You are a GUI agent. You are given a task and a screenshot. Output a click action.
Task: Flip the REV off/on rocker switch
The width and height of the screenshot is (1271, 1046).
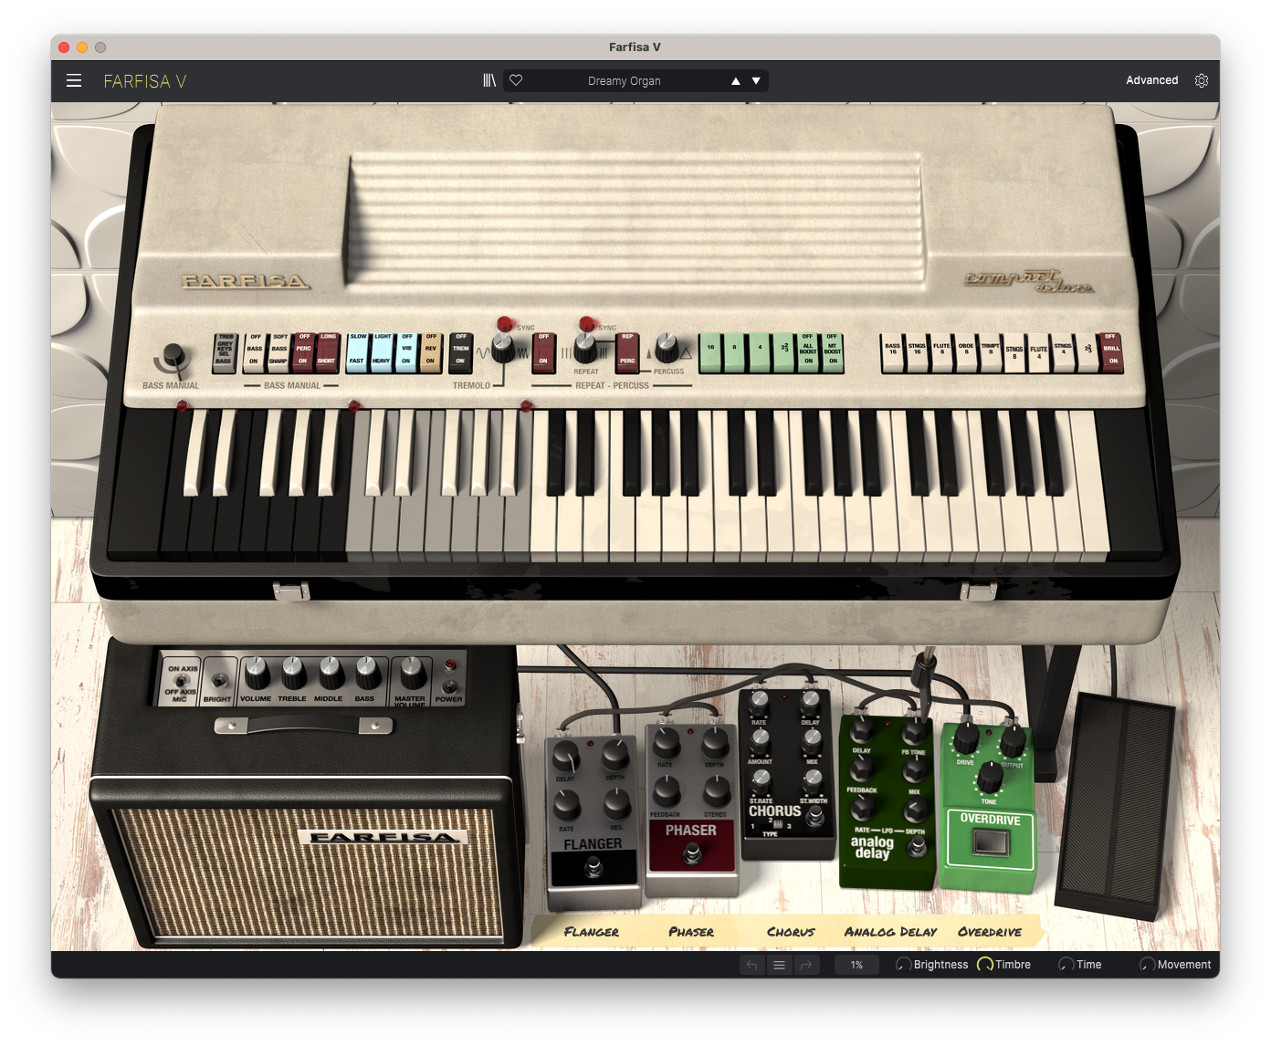coord(431,352)
